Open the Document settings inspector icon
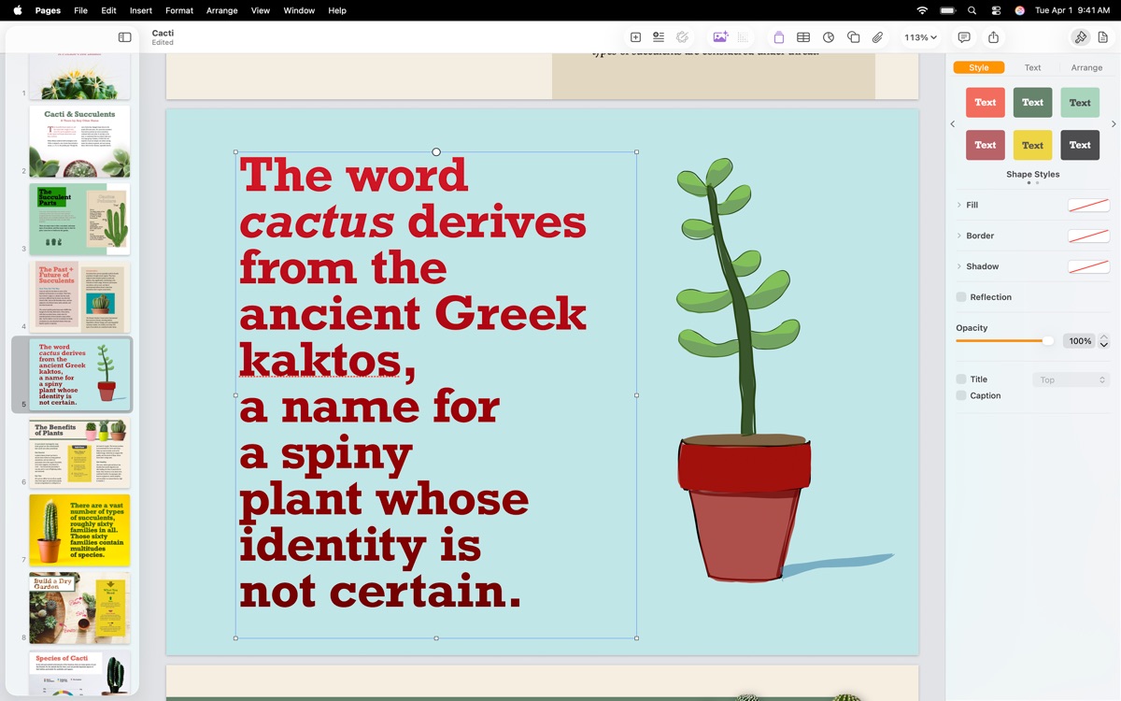The height and width of the screenshot is (701, 1121). click(1103, 37)
